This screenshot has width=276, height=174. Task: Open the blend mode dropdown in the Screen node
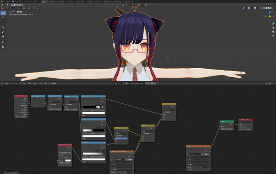(169, 110)
